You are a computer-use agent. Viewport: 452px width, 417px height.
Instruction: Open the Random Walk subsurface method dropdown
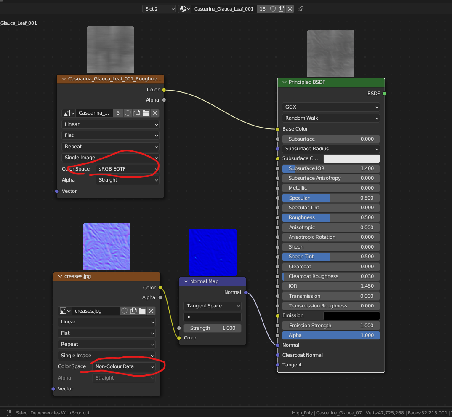(331, 118)
